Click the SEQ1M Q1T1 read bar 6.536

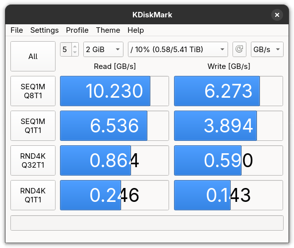click(115, 125)
